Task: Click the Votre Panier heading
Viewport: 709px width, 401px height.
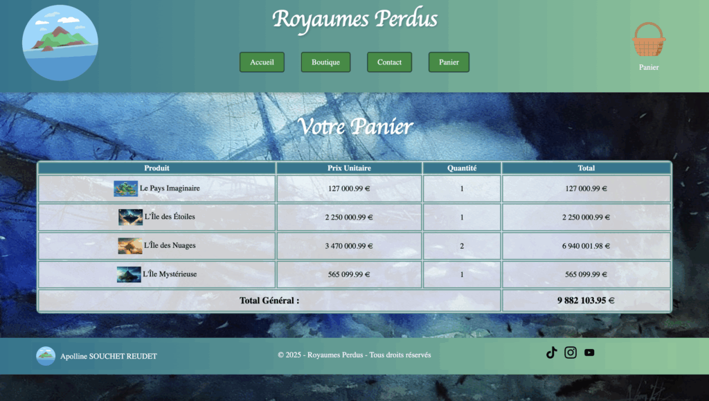Action: [355, 126]
